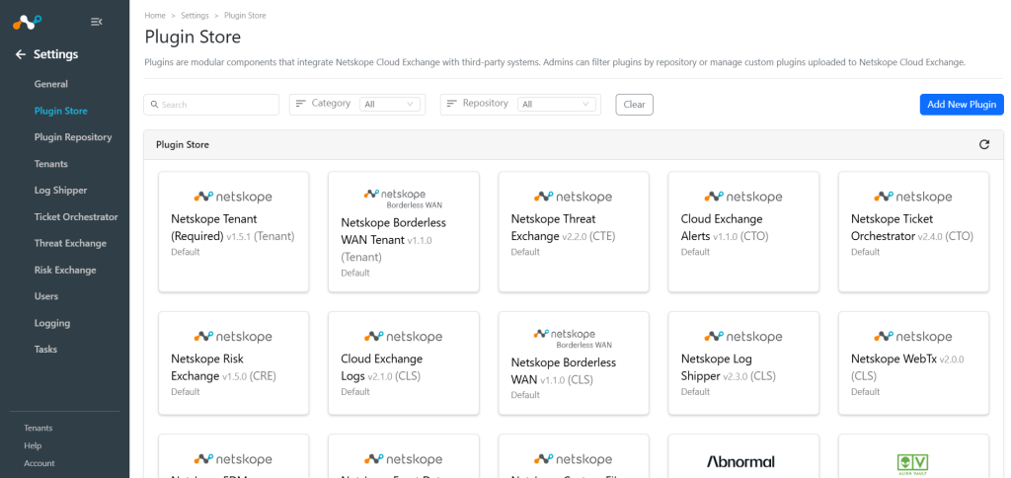
Task: Open the Repository dropdown
Action: [x=557, y=104]
